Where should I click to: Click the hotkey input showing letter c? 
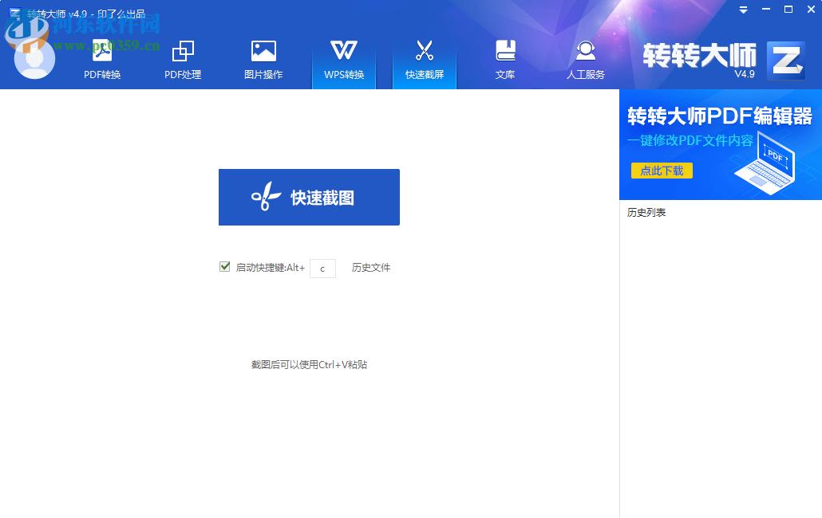[x=322, y=268]
